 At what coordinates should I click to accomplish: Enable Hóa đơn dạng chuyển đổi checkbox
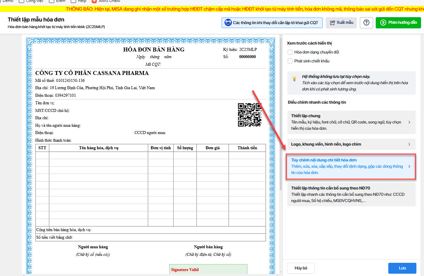(290, 52)
